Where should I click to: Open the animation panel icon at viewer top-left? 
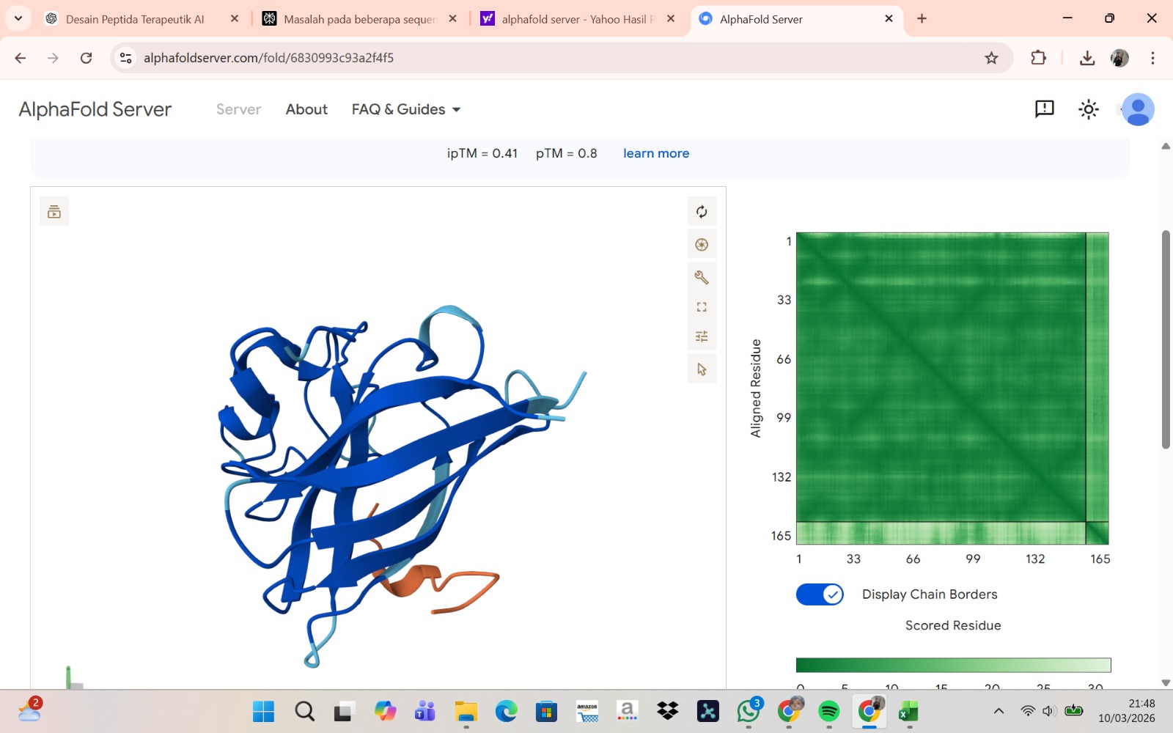tap(54, 212)
